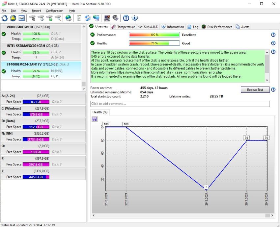Click the save floppy icon above health graph
Screen dimensions: 280x227
95,119
